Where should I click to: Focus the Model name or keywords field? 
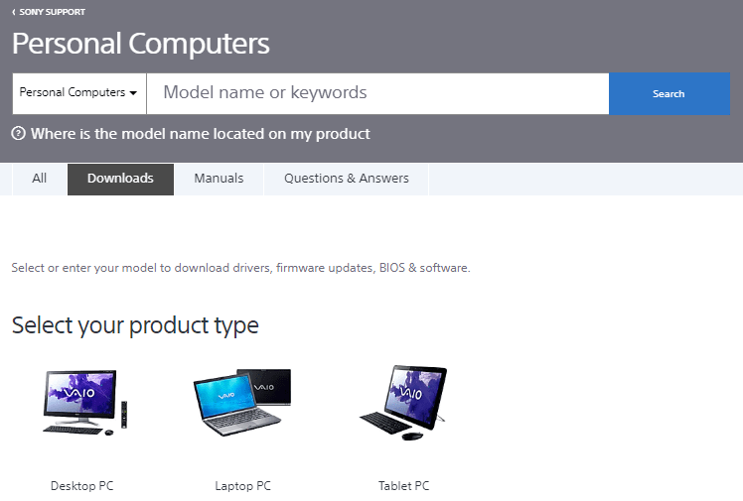click(377, 93)
